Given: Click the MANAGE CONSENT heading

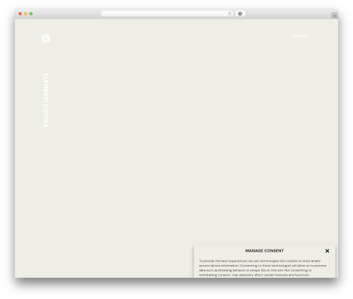Looking at the screenshot, I should (x=265, y=251).
